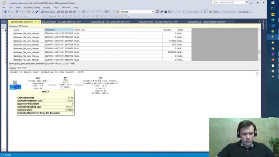Screen dimensions: 279x157
Task: Click the events grid vertical scrollbar thumb
Action: [x=259, y=52]
